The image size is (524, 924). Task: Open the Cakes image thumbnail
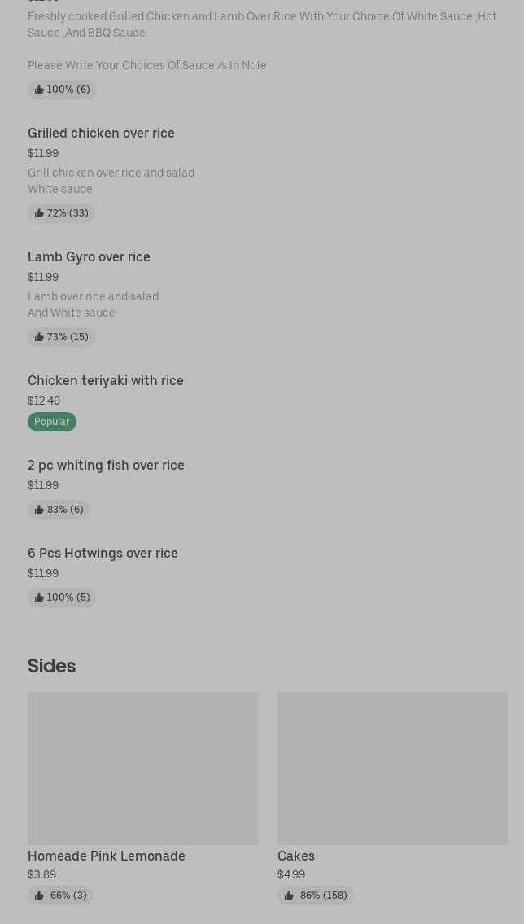pyautogui.click(x=392, y=768)
